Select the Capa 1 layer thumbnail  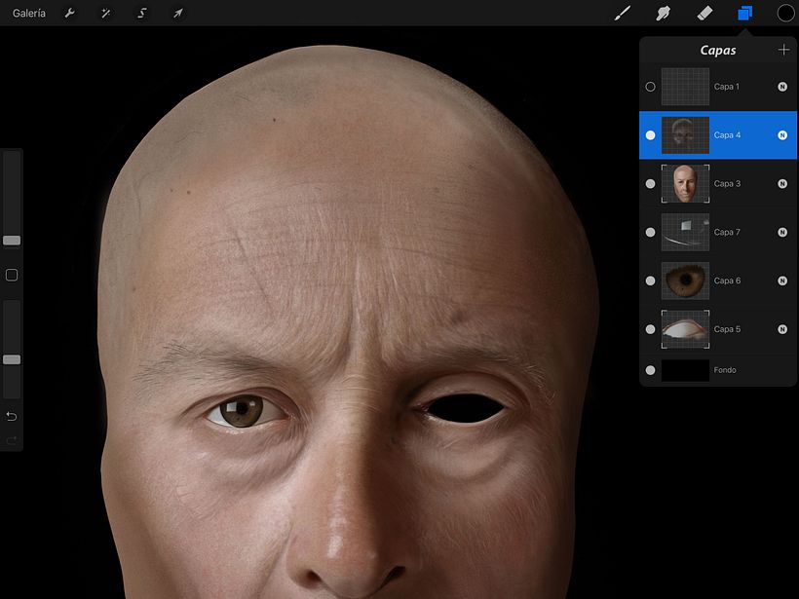pyautogui.click(x=685, y=87)
